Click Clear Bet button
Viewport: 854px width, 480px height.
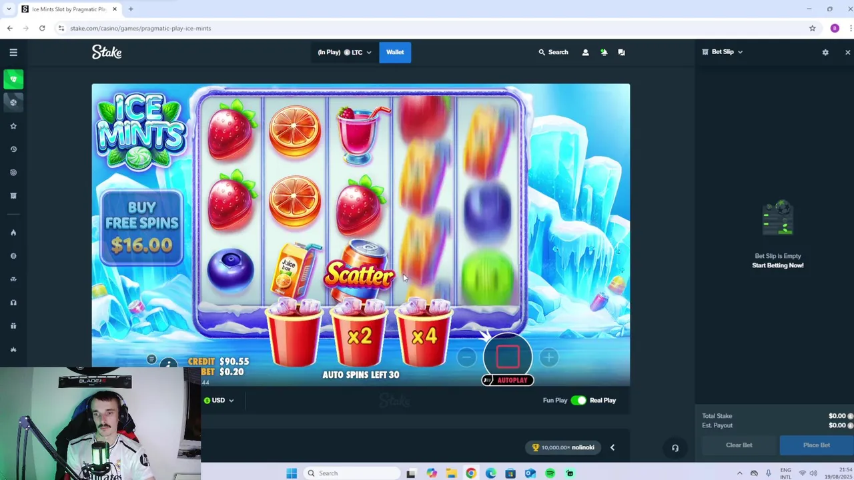point(739,445)
